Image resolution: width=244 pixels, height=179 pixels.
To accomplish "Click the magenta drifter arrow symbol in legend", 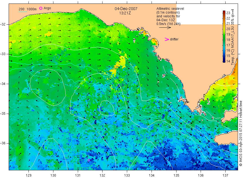I will click(167, 39).
